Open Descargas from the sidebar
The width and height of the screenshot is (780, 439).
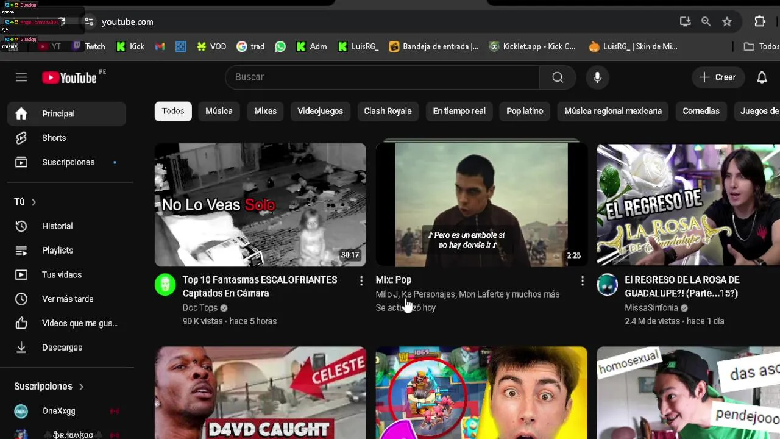[66, 348]
